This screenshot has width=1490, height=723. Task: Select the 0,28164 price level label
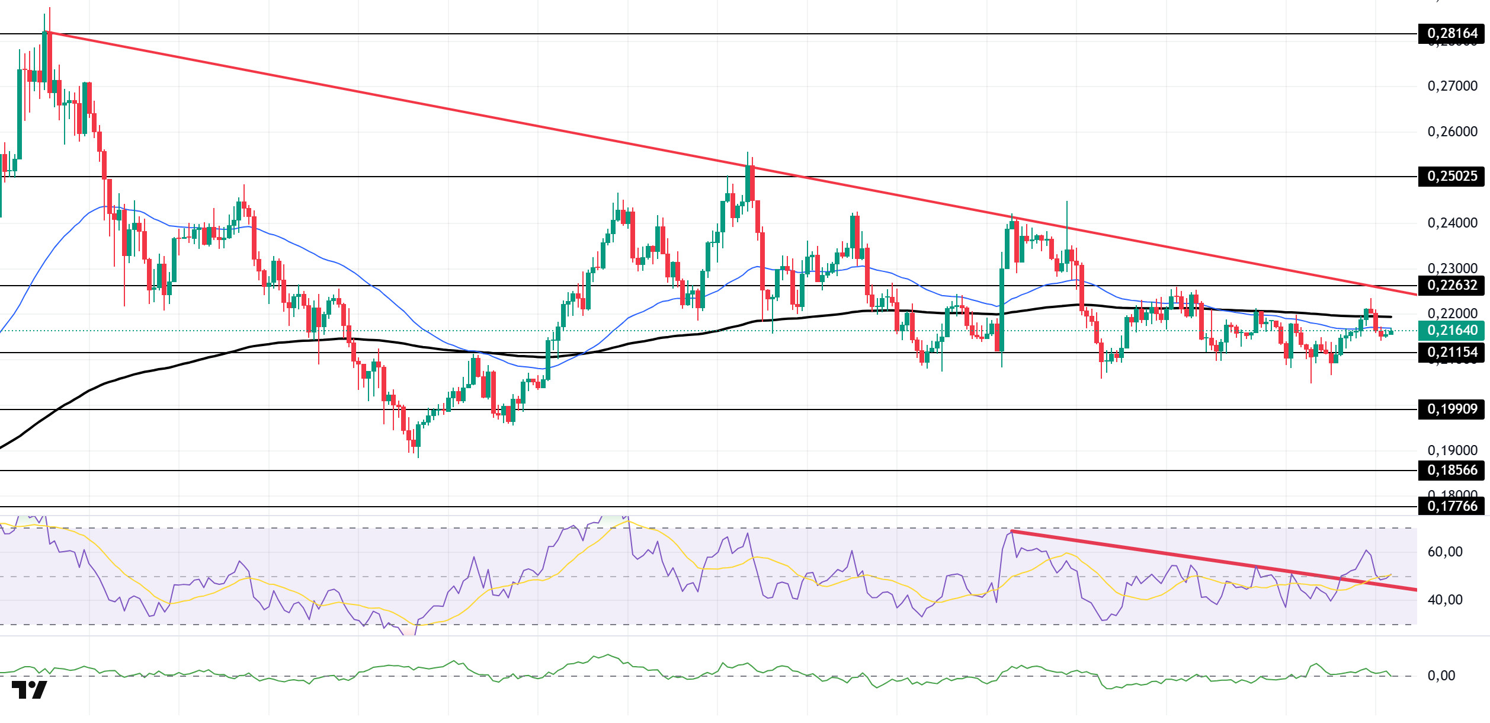point(1451,34)
